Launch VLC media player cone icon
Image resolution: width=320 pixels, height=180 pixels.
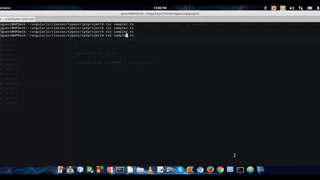point(150,170)
